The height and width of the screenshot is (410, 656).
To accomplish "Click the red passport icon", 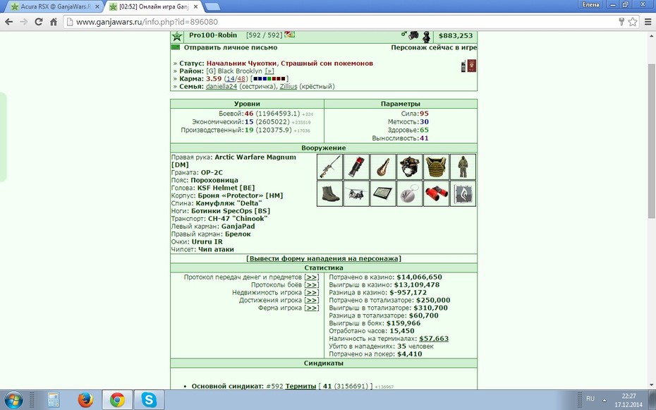I will (472, 66).
